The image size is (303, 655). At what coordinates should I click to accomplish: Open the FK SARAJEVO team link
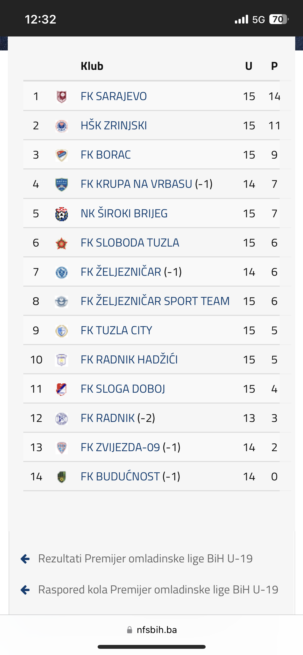(x=114, y=96)
